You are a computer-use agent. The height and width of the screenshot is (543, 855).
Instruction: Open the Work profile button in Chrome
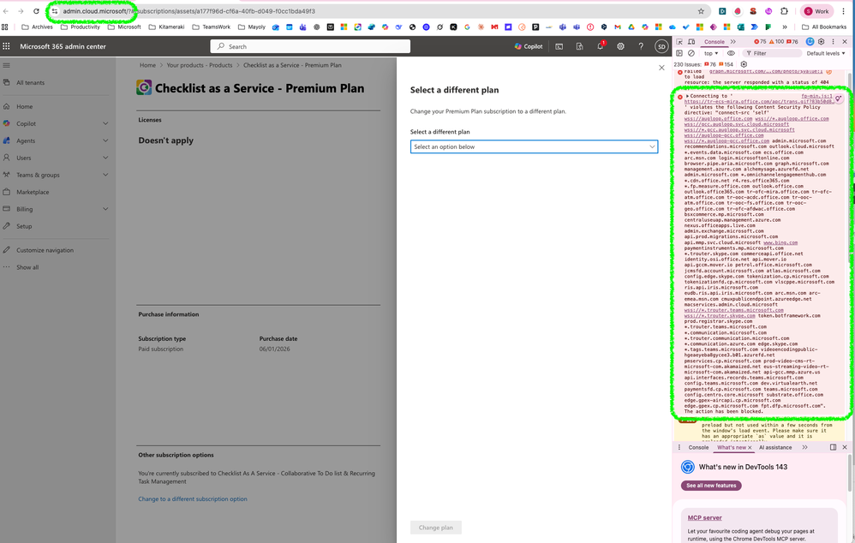(816, 11)
